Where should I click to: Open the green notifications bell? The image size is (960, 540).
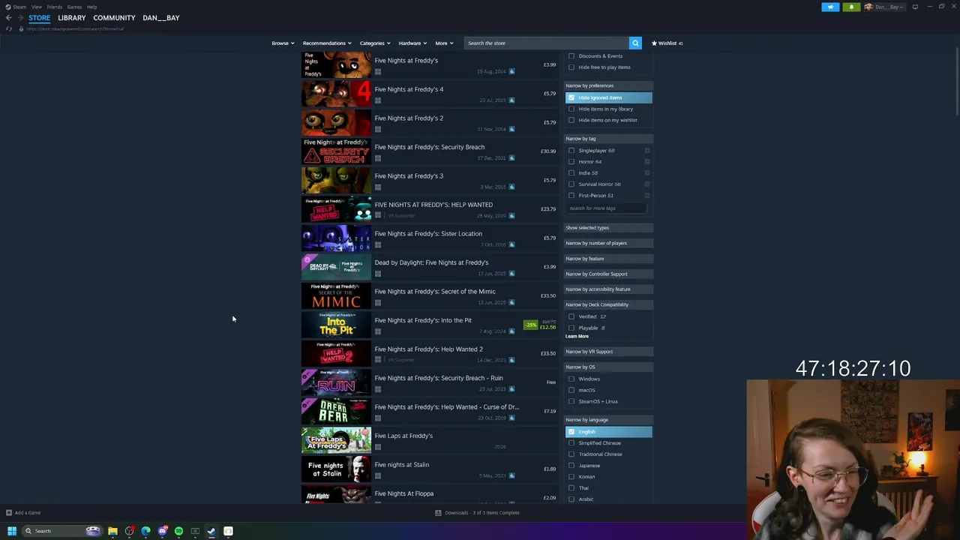851,7
